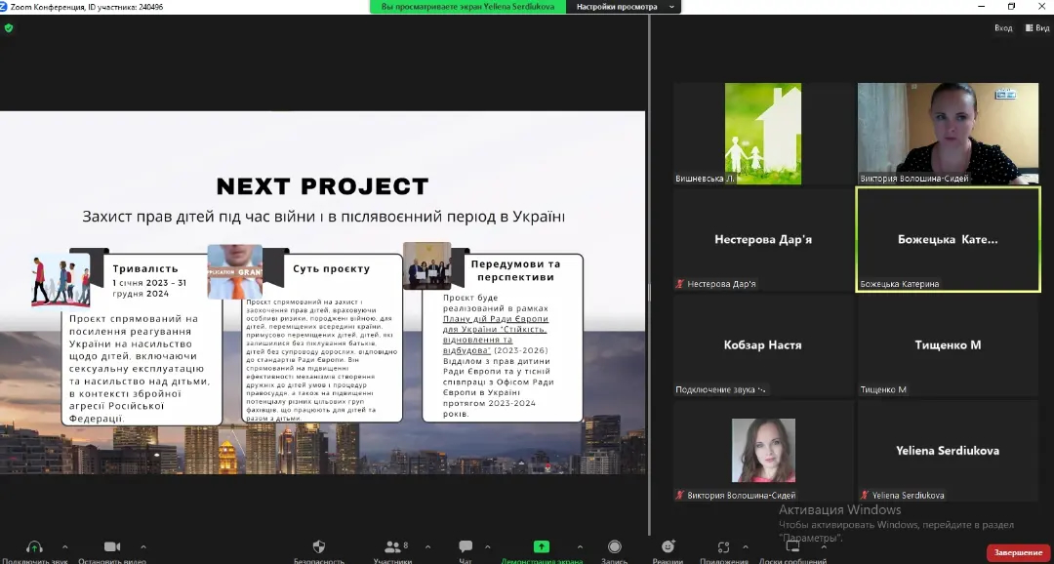1054x564 pixels.
Task: Stop video with the camera icon
Action: pyautogui.click(x=112, y=547)
